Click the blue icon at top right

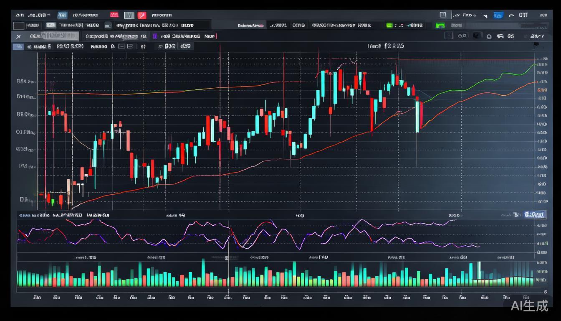pos(498,15)
